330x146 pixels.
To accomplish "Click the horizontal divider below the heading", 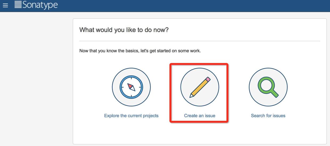I will point(200,41).
